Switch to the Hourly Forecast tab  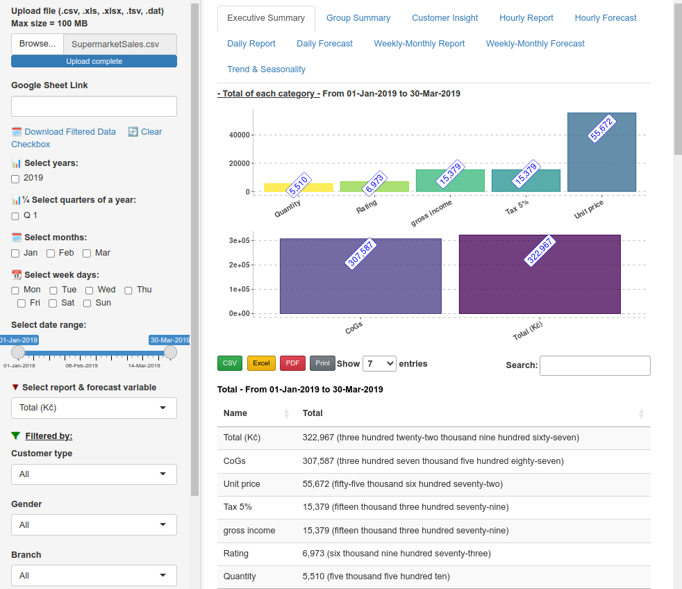coord(605,18)
